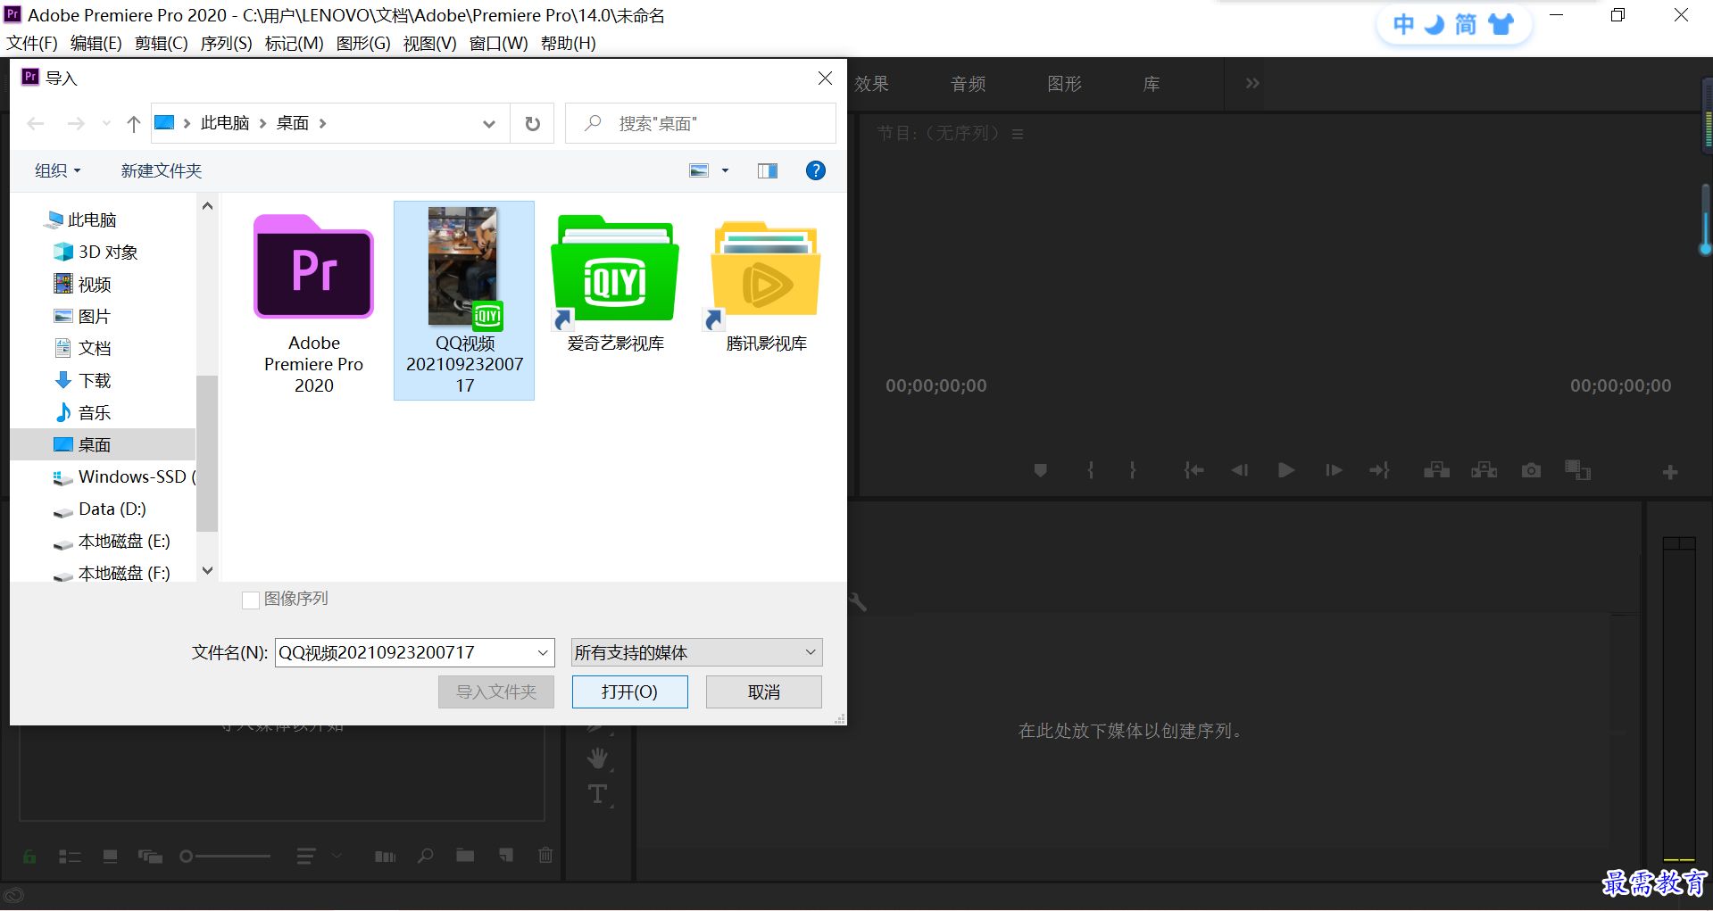Select 文档 in the navigation tree
The height and width of the screenshot is (911, 1713).
click(x=83, y=348)
